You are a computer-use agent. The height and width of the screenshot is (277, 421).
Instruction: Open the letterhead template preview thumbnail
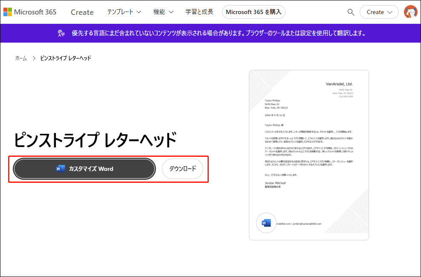[309, 155]
